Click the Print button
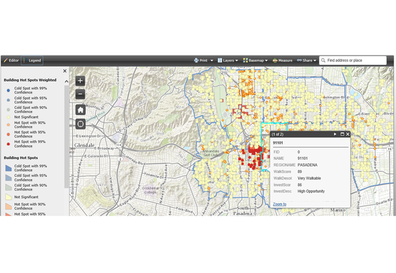 [201, 61]
